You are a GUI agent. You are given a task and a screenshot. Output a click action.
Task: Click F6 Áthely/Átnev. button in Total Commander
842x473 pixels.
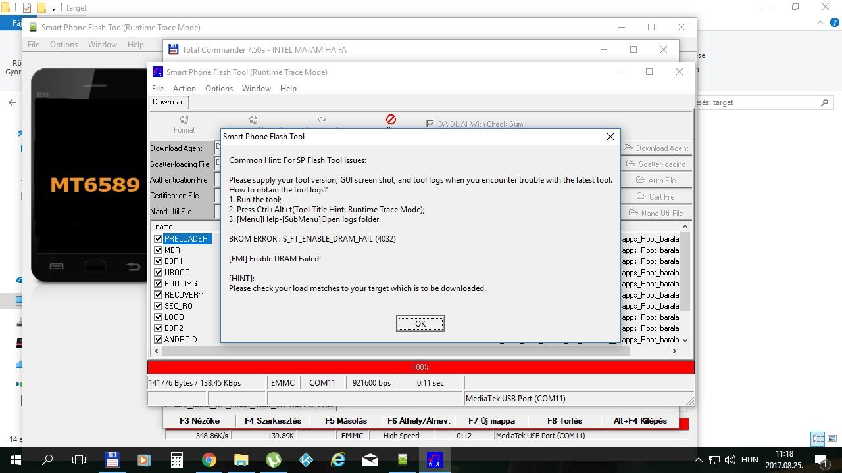(x=419, y=421)
